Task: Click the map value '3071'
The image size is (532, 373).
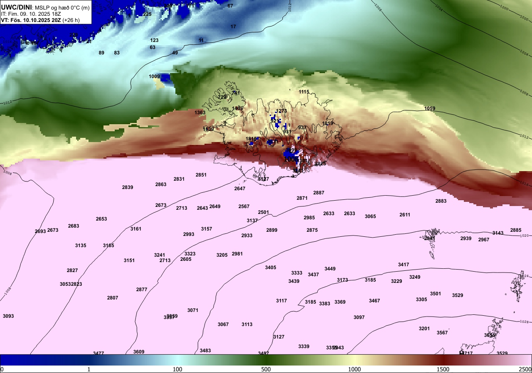Action: pos(193,310)
